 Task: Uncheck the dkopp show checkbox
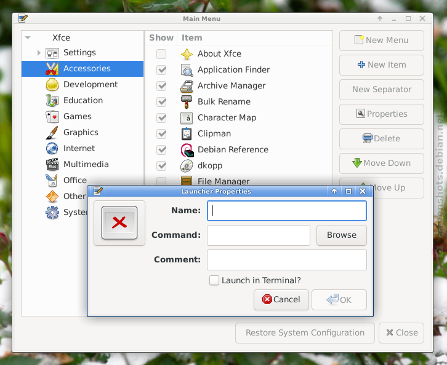click(x=161, y=166)
